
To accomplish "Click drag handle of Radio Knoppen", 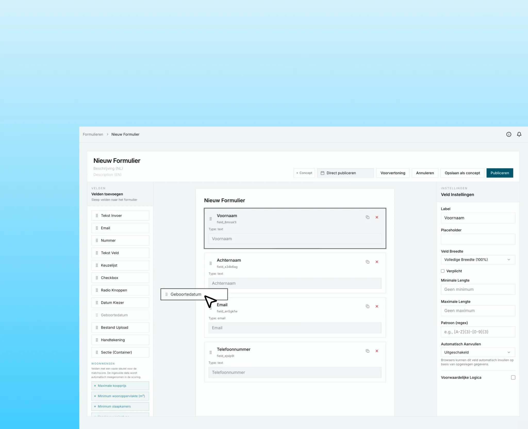I will [x=97, y=290].
